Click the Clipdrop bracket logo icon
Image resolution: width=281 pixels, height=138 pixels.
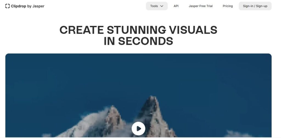coord(7,6)
